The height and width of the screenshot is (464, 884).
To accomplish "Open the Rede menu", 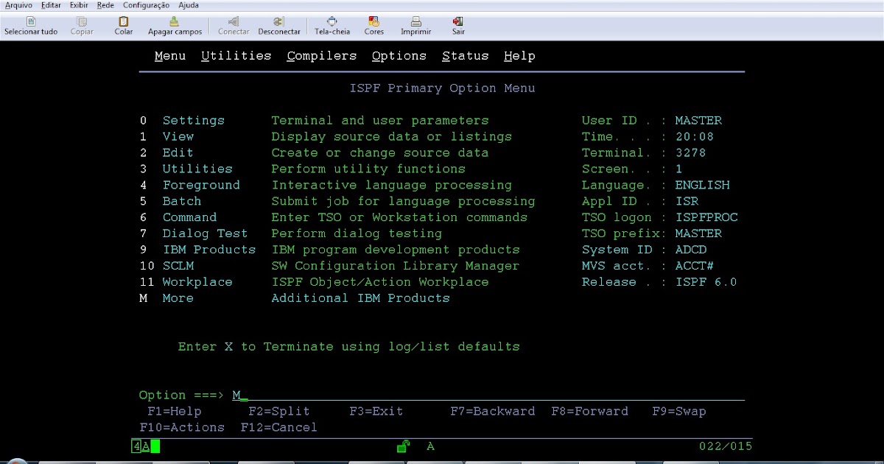I will click(x=105, y=5).
